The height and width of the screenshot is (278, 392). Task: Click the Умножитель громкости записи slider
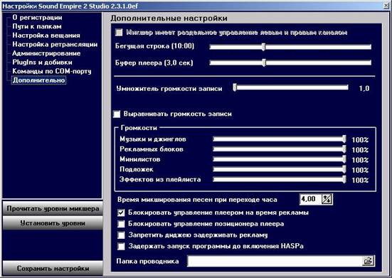tap(290, 87)
